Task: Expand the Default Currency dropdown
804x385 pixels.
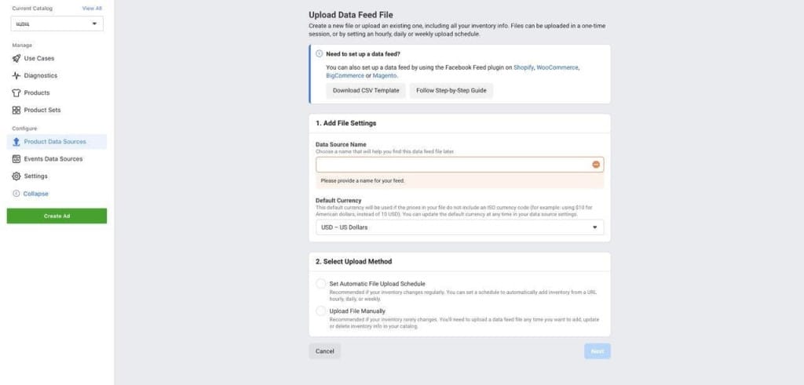Action: [x=459, y=227]
